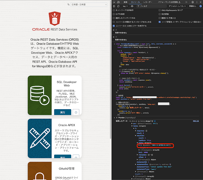Image resolution: width=203 pixels, height=180 pixels.
Task: Click the hasMore: false row
Action: (x=145, y=140)
